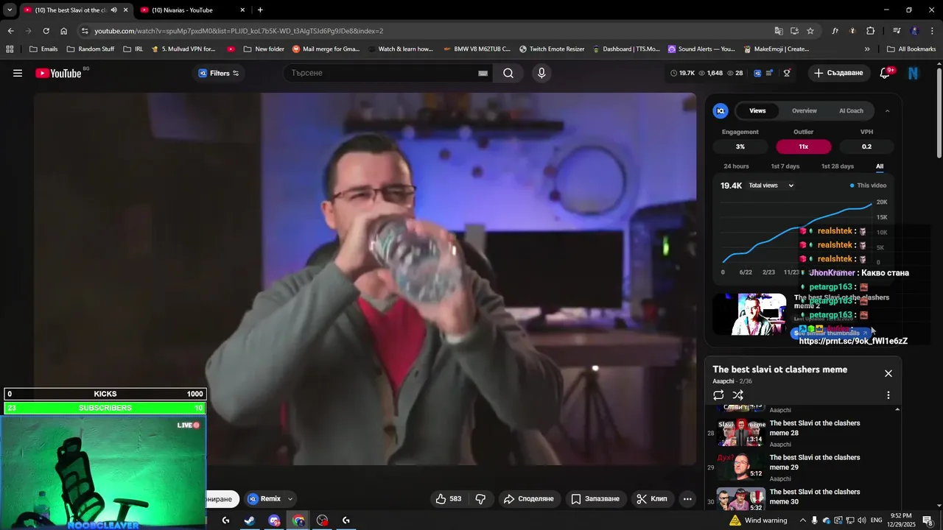Open the YouTube hamburger guide menu
943x530 pixels.
(x=18, y=73)
